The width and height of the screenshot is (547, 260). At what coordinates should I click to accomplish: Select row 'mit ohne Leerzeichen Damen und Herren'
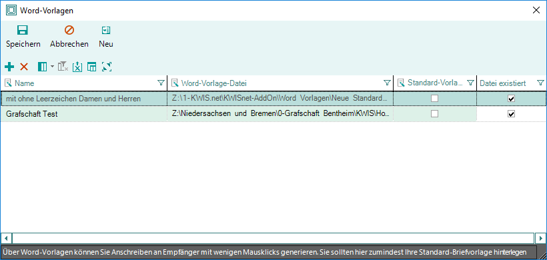pos(273,99)
